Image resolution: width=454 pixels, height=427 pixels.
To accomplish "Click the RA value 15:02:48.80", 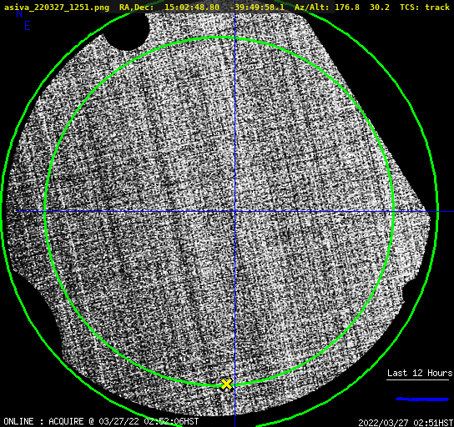I will point(192,8).
